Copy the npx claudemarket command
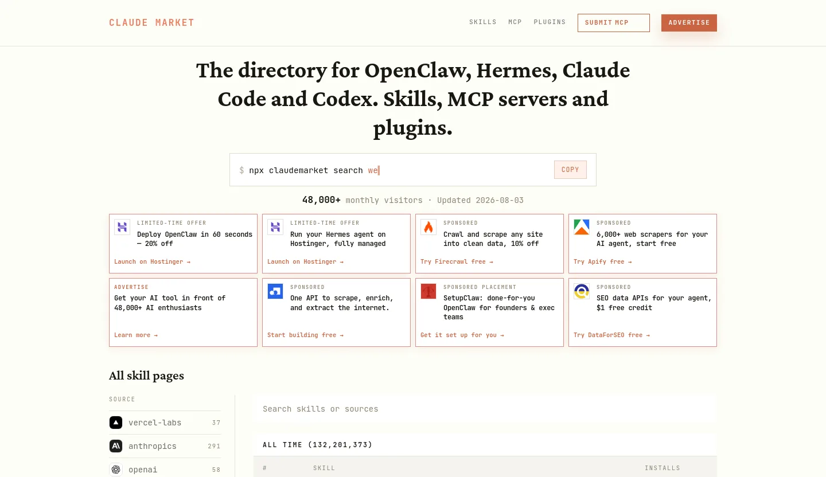This screenshot has width=826, height=477. pos(570,170)
